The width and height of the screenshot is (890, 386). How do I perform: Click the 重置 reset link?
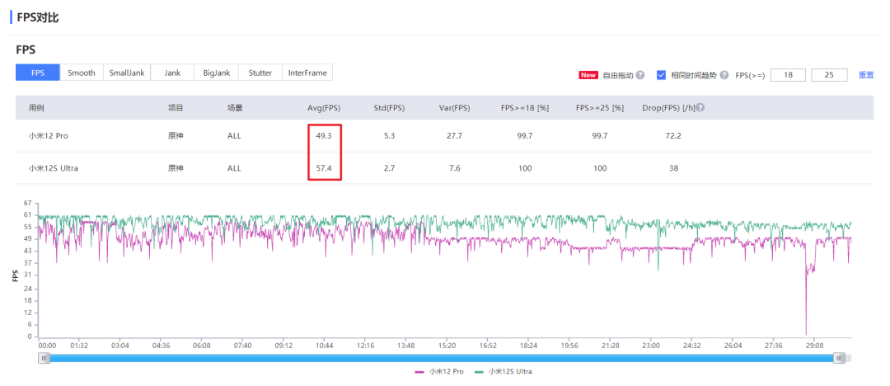pos(866,75)
